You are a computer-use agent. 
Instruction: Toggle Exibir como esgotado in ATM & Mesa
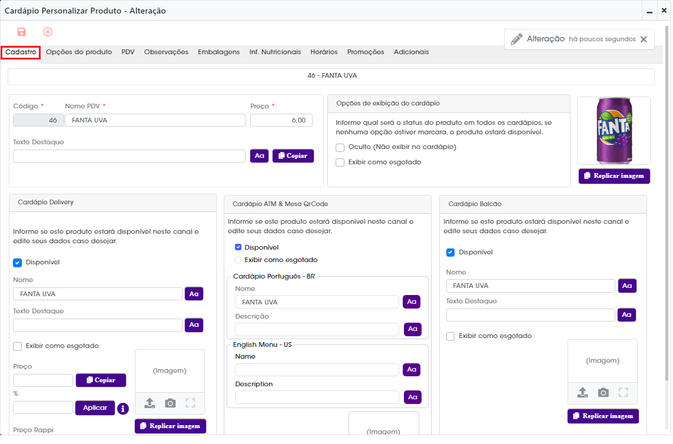(x=238, y=260)
